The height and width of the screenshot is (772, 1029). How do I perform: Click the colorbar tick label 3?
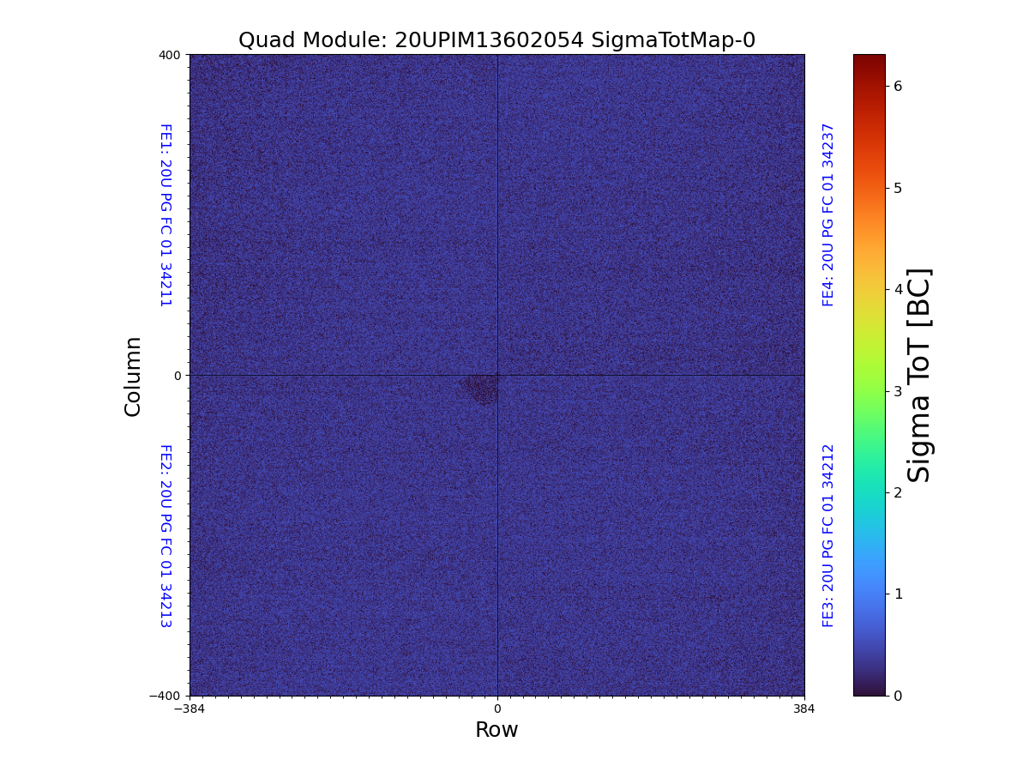[x=898, y=391]
